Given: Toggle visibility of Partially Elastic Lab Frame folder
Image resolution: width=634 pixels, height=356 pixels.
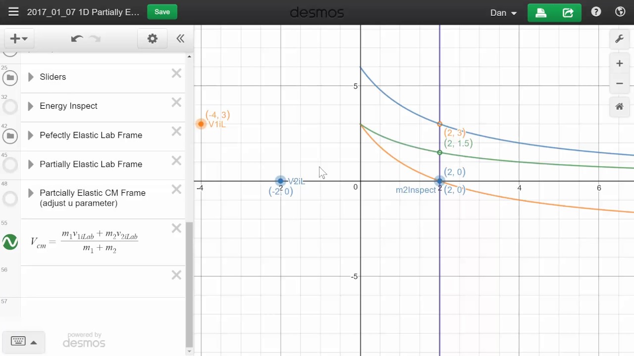Looking at the screenshot, I should click(10, 165).
